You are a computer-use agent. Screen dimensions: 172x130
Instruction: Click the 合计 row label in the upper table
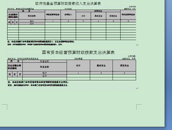point(32,24)
